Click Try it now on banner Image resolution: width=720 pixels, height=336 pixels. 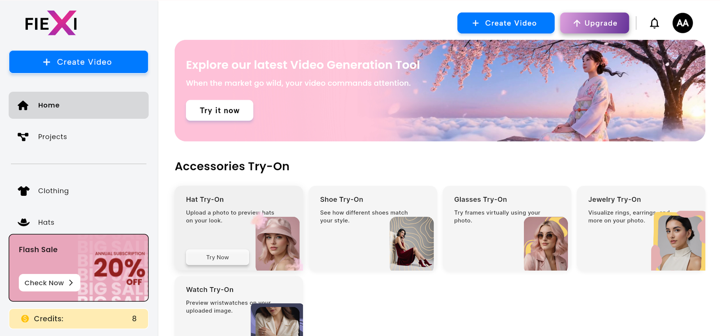(220, 111)
